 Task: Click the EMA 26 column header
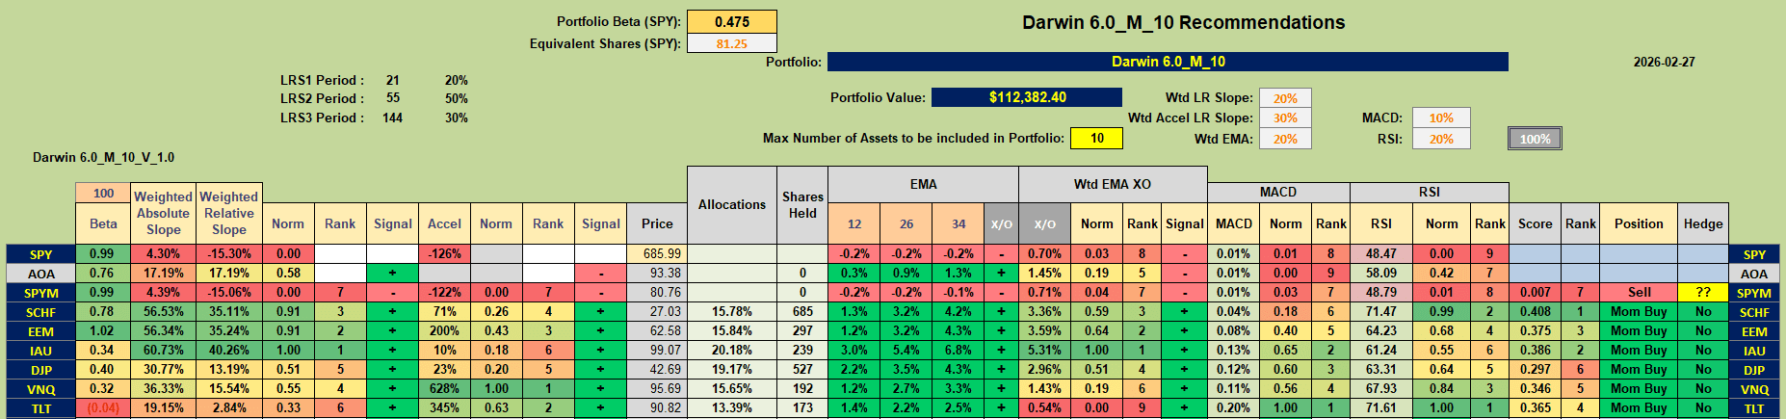point(906,223)
